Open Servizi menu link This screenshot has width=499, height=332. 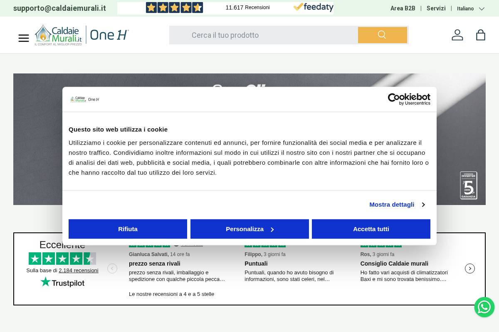tap(436, 8)
